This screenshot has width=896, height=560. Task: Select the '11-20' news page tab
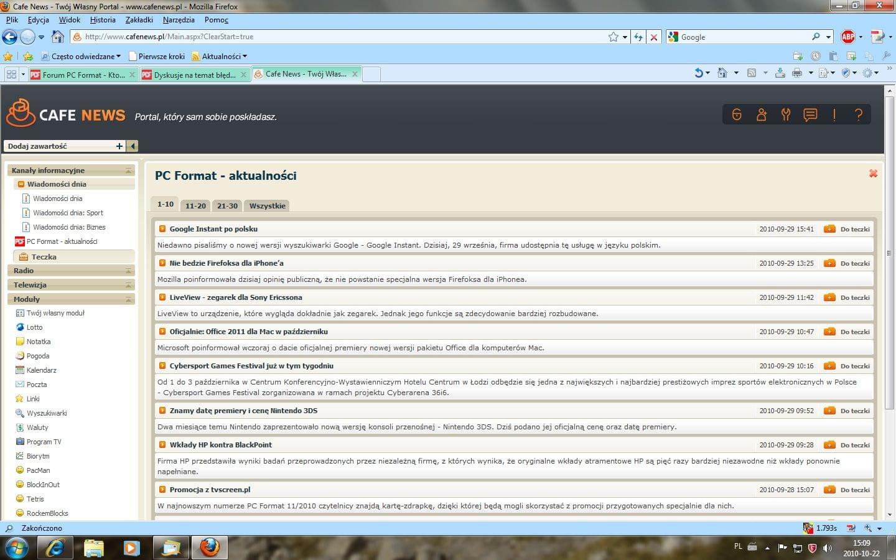point(195,206)
